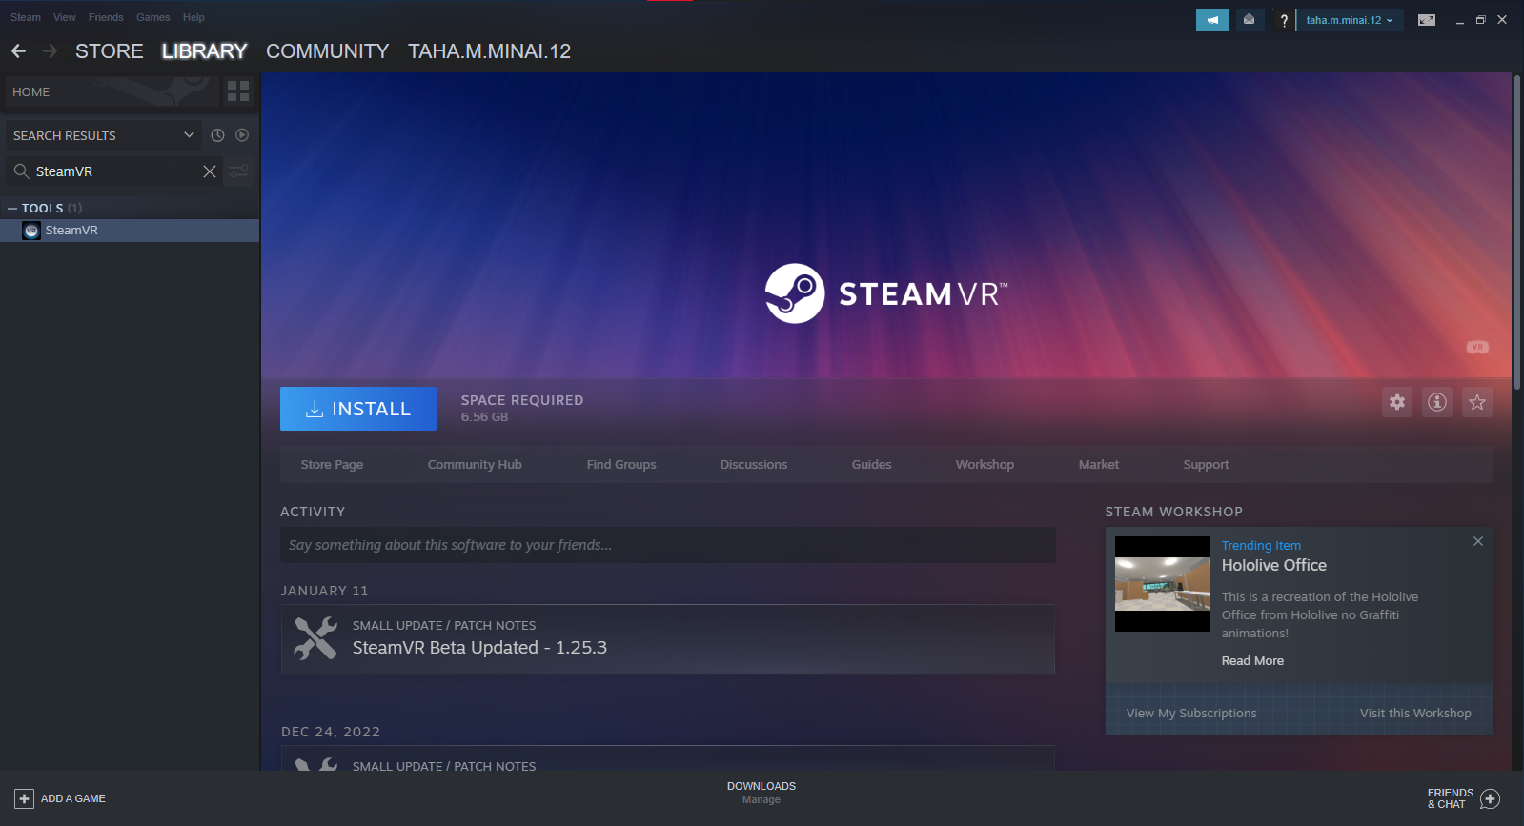Open the View menu

coord(65,17)
